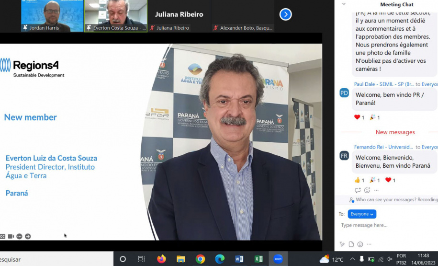Open the Everyone recipient dropdown
Image resolution: width=438 pixels, height=266 pixels.
362,214
